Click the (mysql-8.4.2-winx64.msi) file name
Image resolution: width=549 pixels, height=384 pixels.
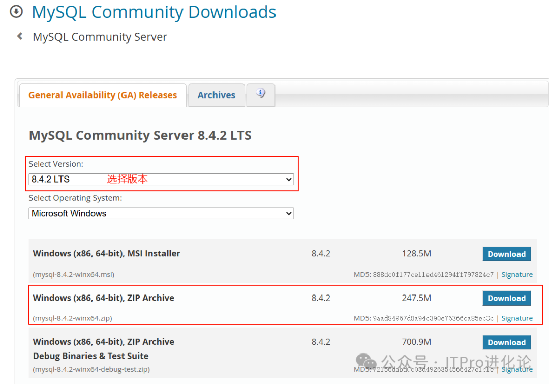coord(74,274)
